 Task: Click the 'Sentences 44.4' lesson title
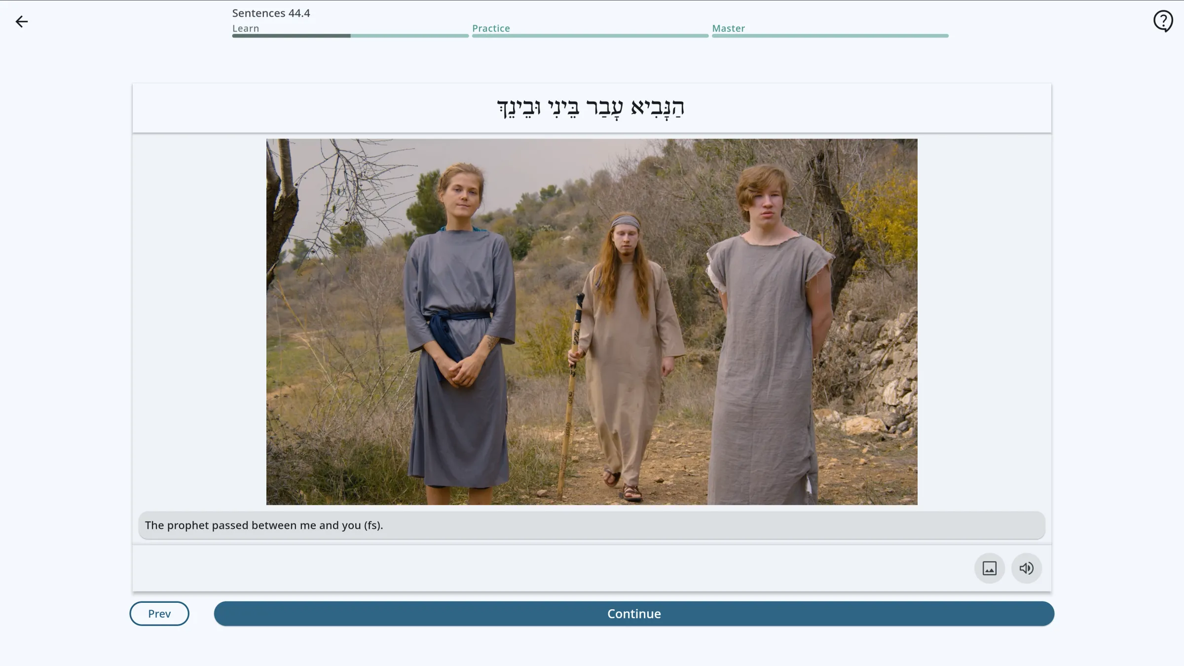[271, 13]
